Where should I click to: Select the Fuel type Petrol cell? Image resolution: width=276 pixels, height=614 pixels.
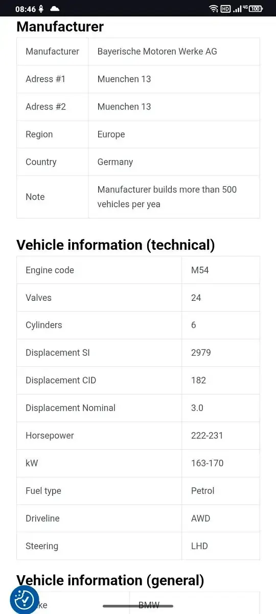[221, 491]
